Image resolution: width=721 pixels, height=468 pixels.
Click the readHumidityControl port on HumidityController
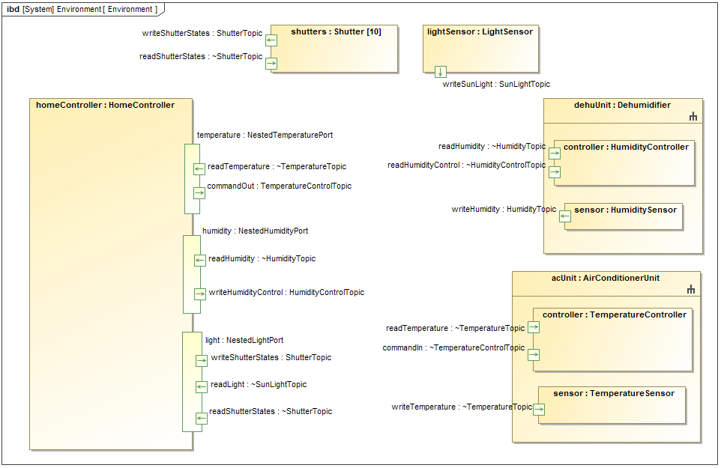[555, 172]
